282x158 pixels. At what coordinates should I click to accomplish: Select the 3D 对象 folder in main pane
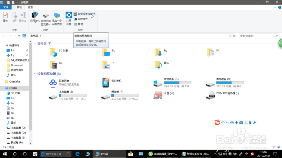click(59, 52)
